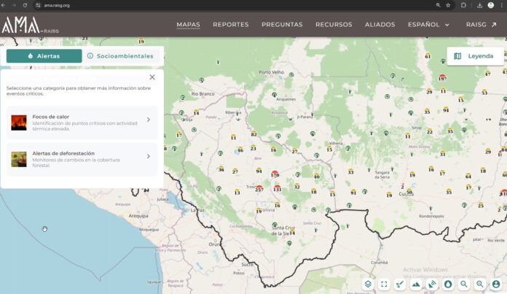Click red cluster marker 170
This screenshot has height=294, width=507.
pyautogui.click(x=275, y=174)
